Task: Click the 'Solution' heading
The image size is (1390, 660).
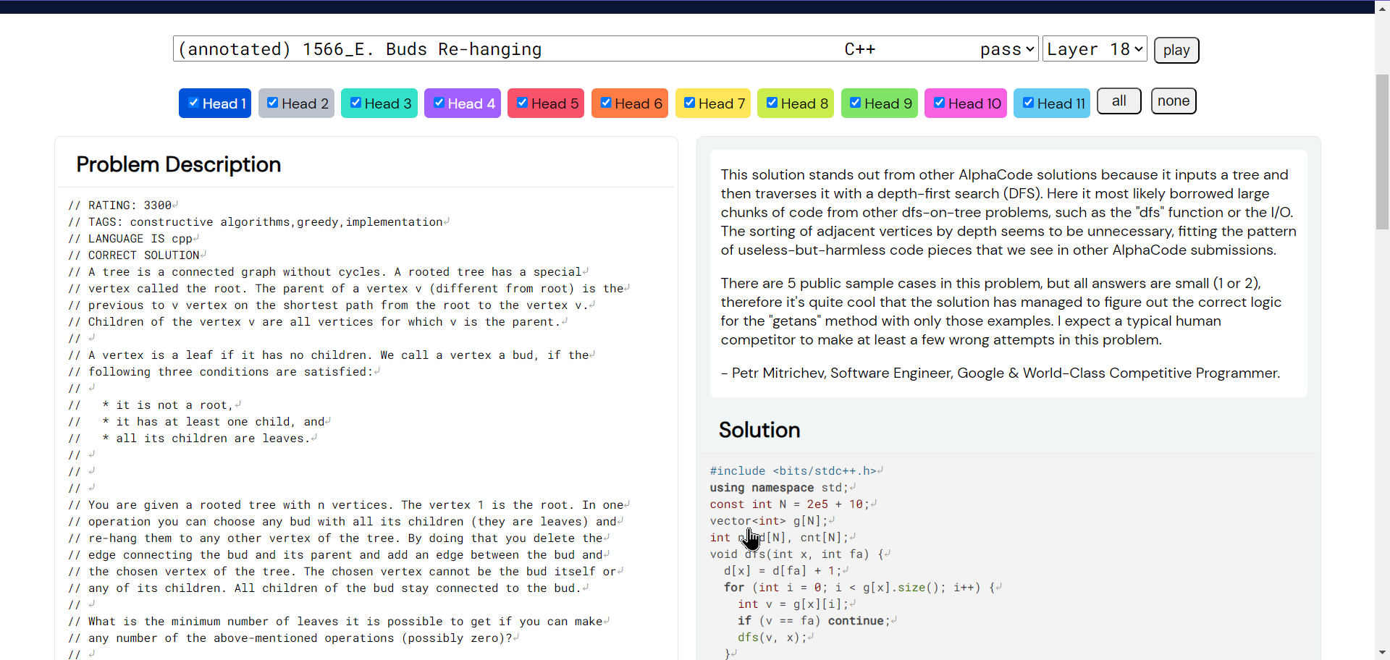Action: (759, 430)
